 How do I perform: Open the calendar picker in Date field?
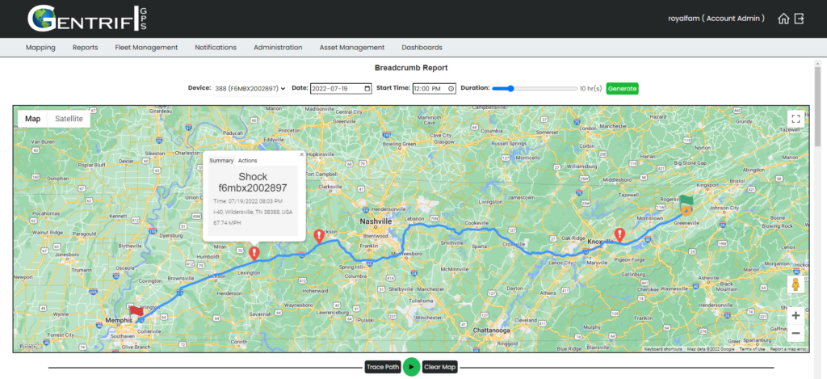click(x=367, y=89)
